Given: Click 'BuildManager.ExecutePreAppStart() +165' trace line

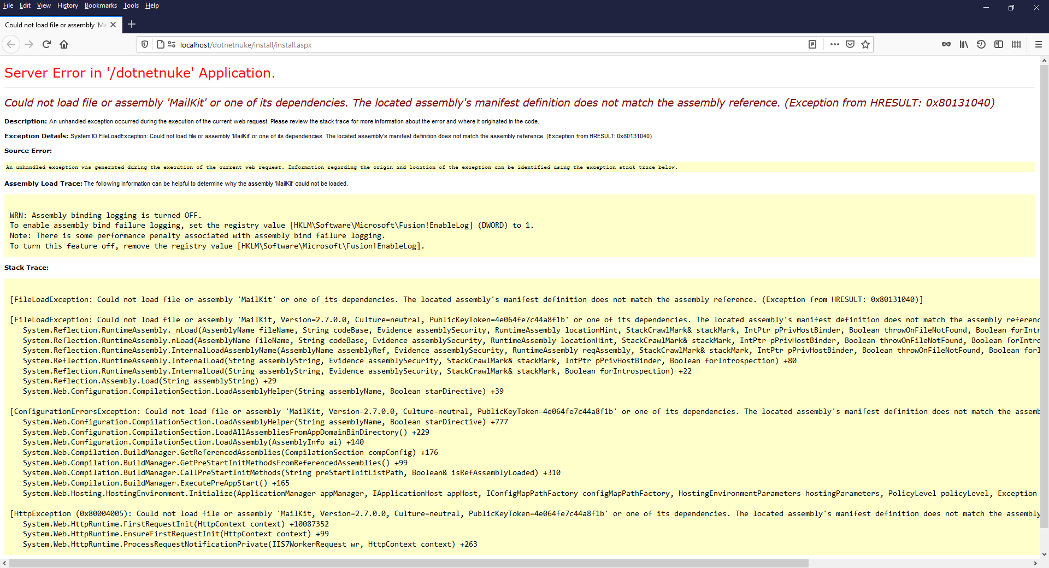Looking at the screenshot, I should click(156, 483).
